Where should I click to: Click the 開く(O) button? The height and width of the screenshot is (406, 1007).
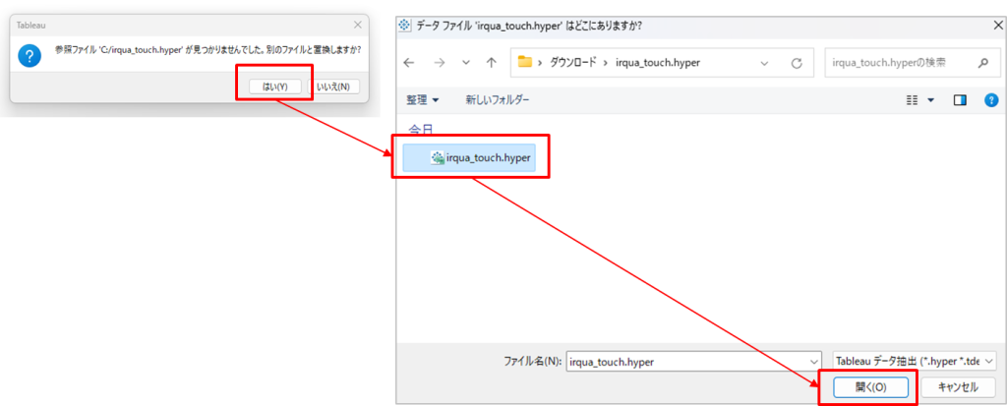point(865,387)
